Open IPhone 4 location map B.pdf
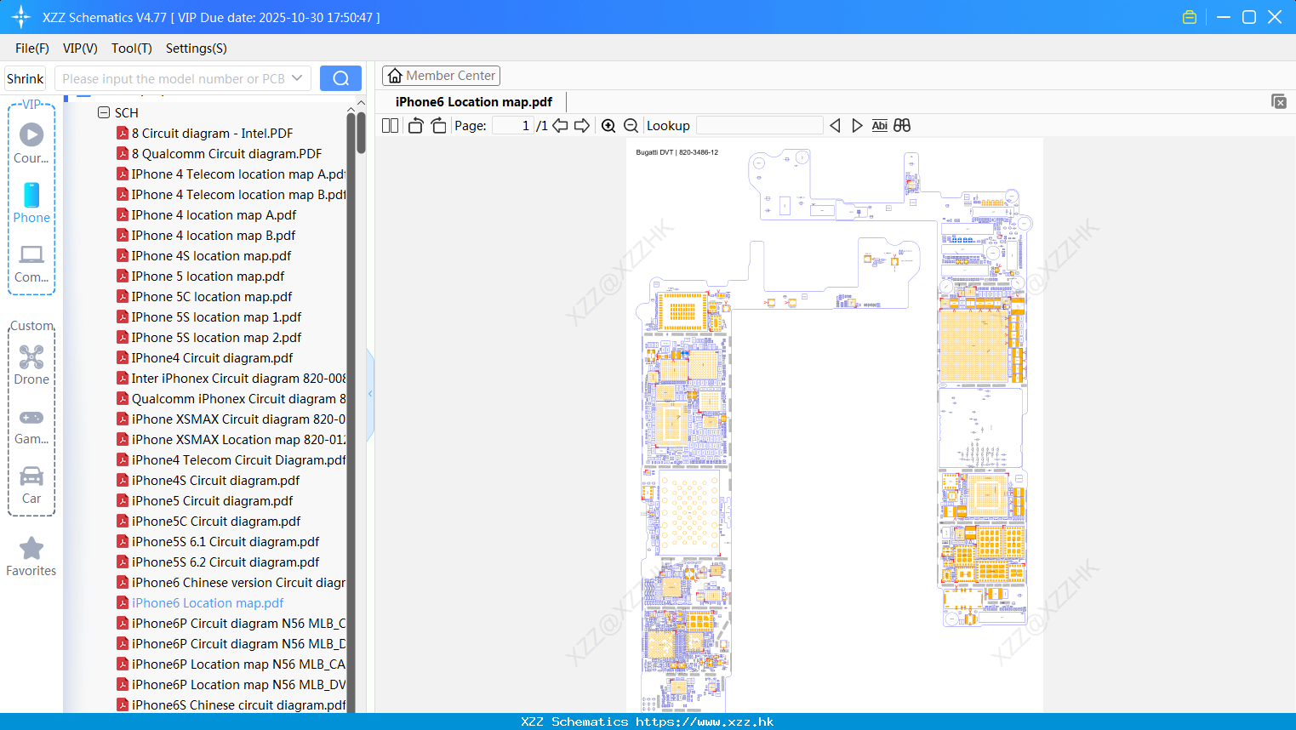This screenshot has height=730, width=1296. pos(214,235)
